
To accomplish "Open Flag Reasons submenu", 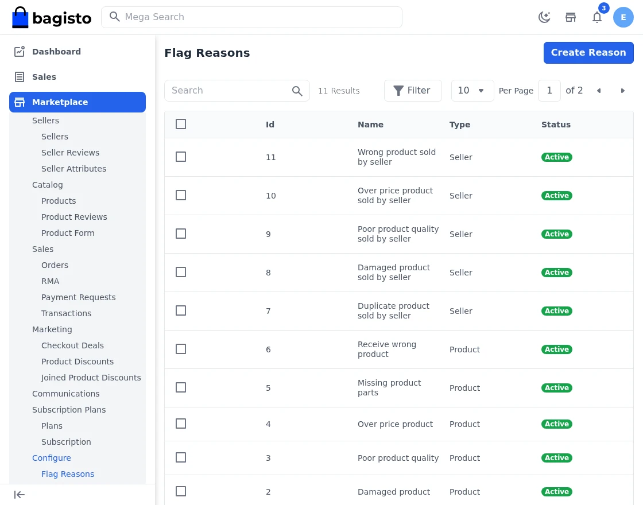I will (68, 474).
